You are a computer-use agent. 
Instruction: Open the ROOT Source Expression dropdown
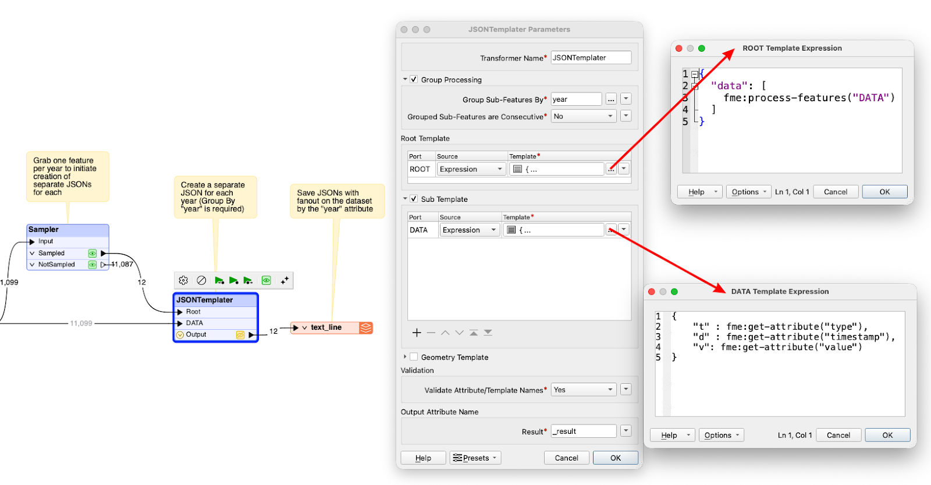[x=471, y=169]
